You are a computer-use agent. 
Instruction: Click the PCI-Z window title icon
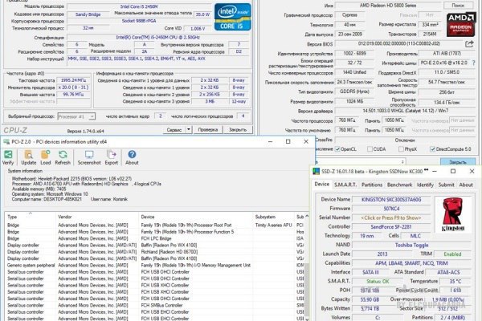pos(6,141)
